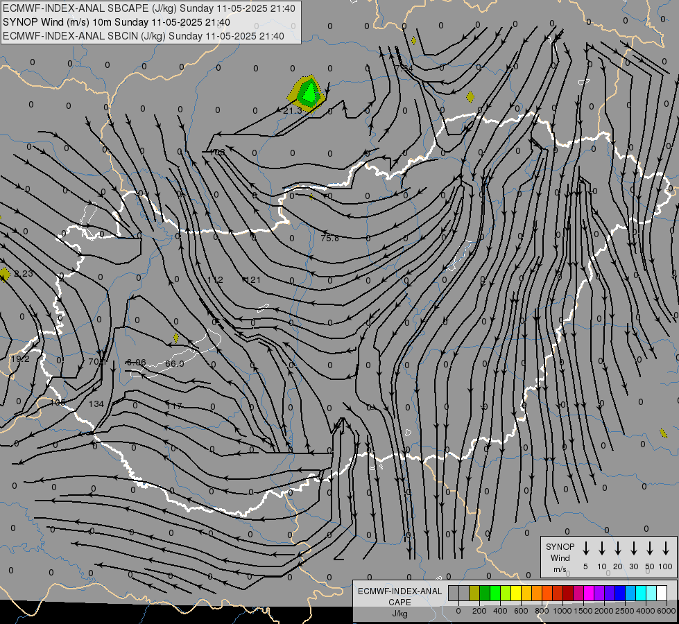Viewport: 679px width, 624px height.
Task: Click the 'ECMWF-INDEX-ANAL SBCAPE (J/kg)' header line
Action: click(149, 8)
